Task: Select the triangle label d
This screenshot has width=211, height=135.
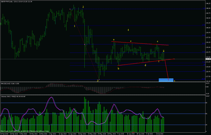Action: (145, 65)
